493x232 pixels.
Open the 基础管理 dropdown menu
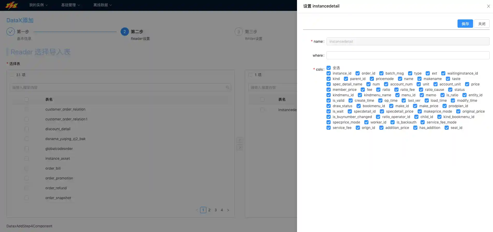coord(70,5)
